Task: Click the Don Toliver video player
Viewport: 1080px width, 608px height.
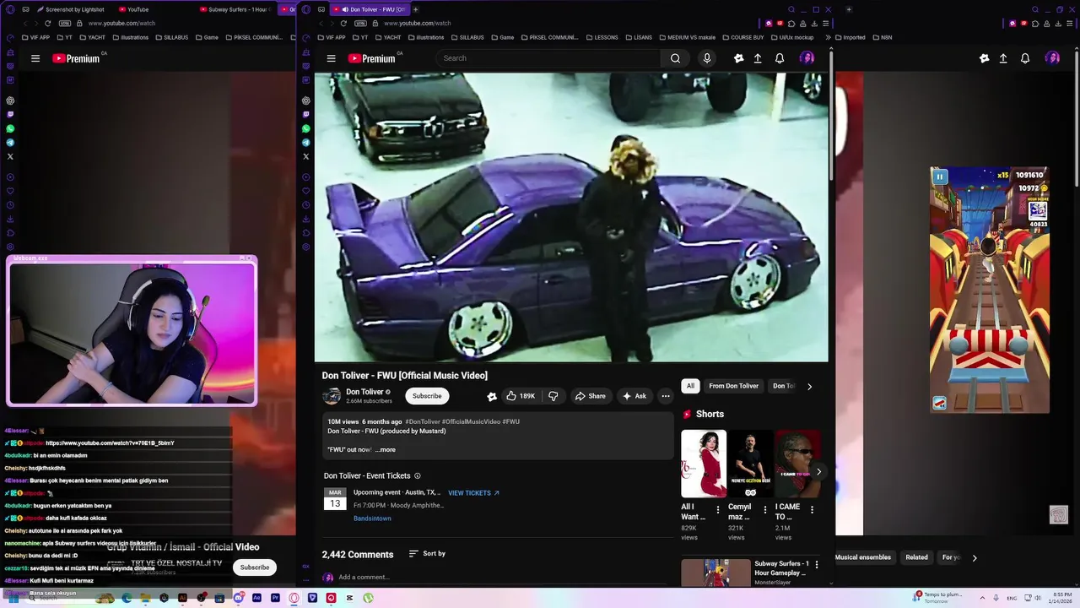Action: [x=571, y=217]
